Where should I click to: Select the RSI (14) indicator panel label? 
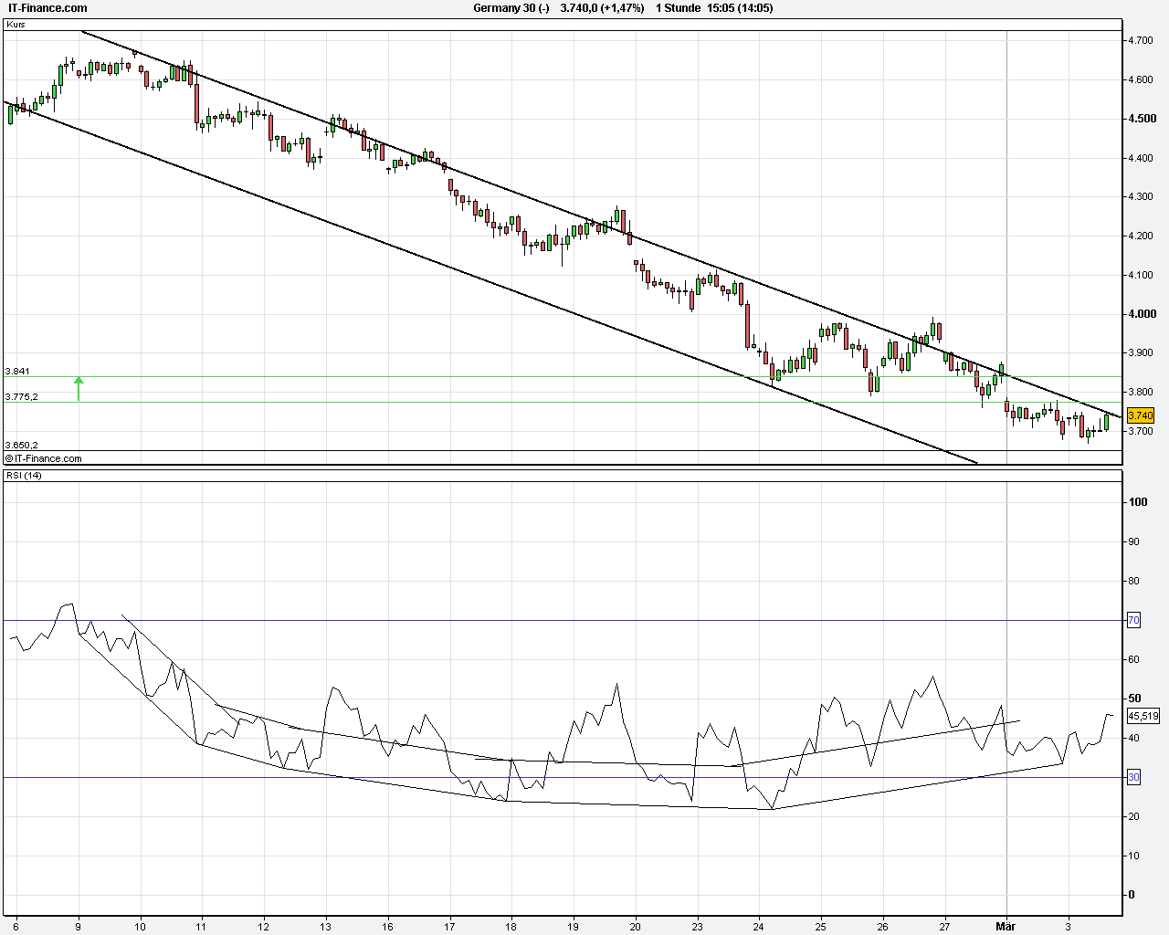pos(22,476)
